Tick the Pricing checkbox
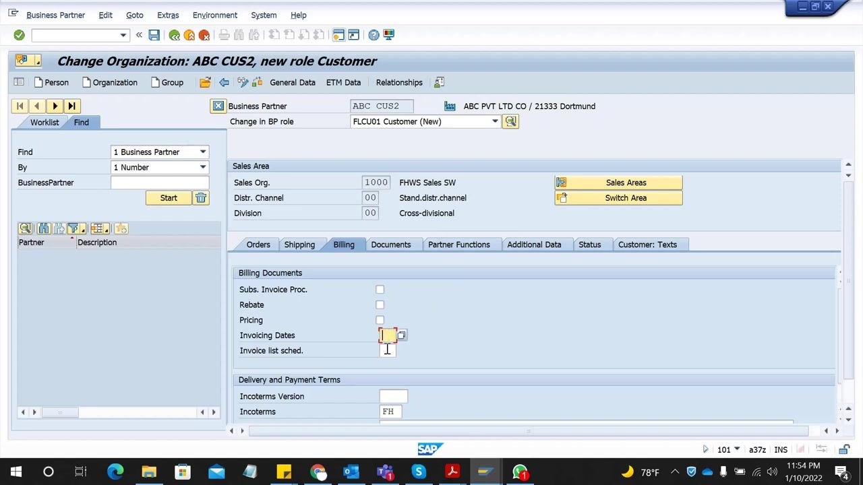This screenshot has height=485, width=863. click(380, 320)
